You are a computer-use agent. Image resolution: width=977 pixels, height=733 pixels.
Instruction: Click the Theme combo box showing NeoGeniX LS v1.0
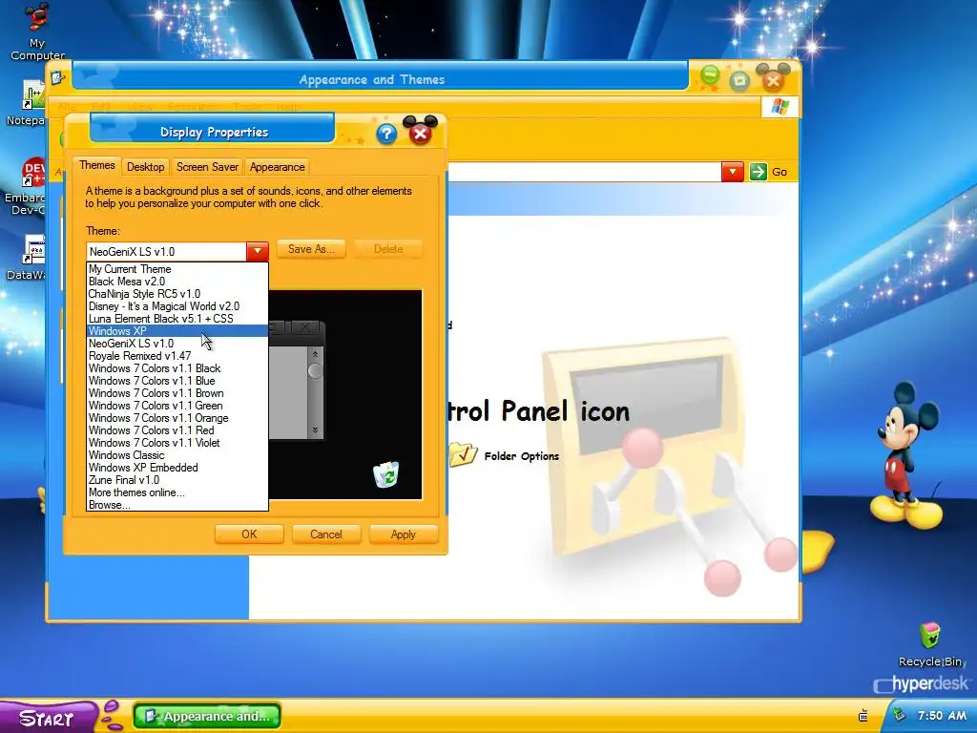point(177,251)
